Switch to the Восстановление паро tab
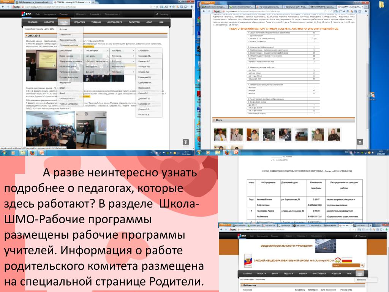Image resolution: width=389 pixels, height=292 pixels. 215,7
